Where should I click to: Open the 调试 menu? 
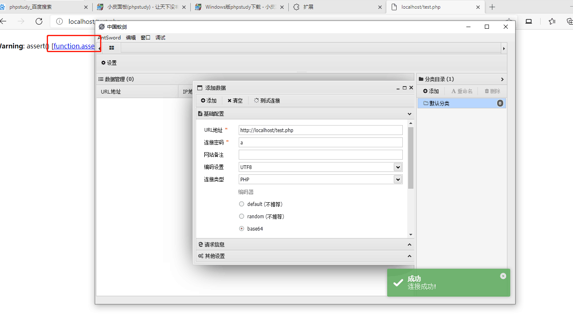pyautogui.click(x=160, y=38)
